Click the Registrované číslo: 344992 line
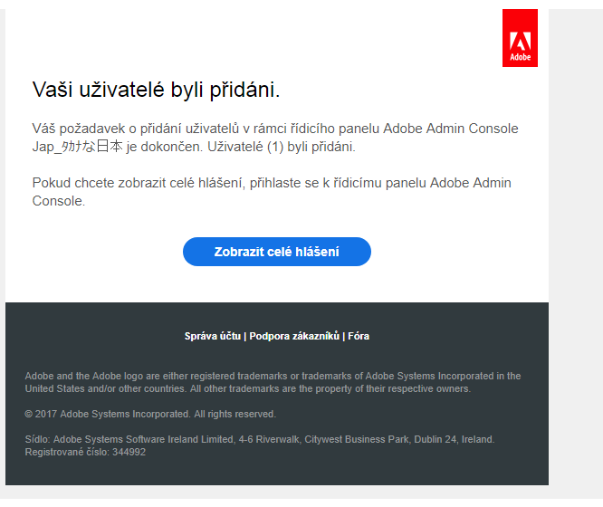Image resolution: width=603 pixels, height=507 pixels. coord(85,452)
